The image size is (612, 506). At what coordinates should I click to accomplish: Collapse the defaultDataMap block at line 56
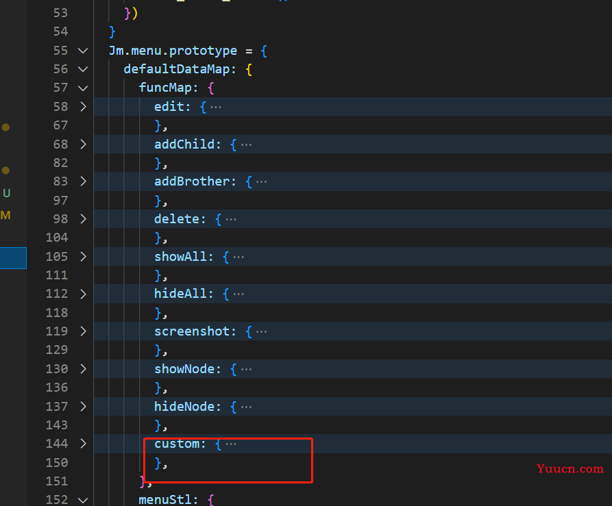(83, 69)
